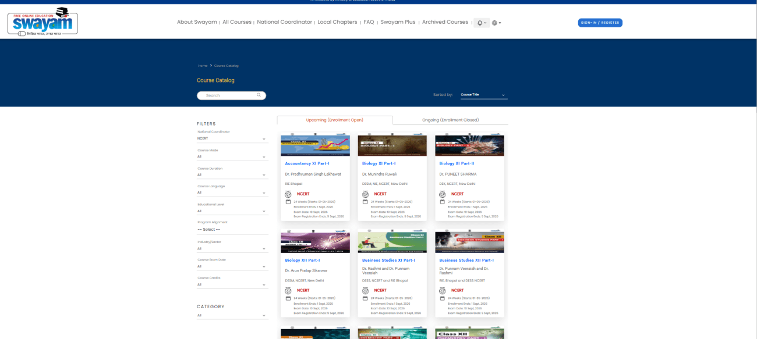Click NCERT logo on Business Studies XII Part-I card
Image resolution: width=757 pixels, height=339 pixels.
tap(443, 290)
